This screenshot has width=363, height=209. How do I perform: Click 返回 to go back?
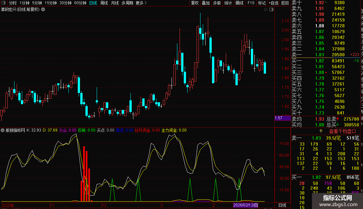pyautogui.click(x=285, y=3)
